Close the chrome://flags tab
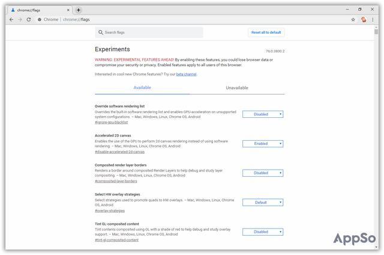The height and width of the screenshot is (255, 384). tap(68, 10)
